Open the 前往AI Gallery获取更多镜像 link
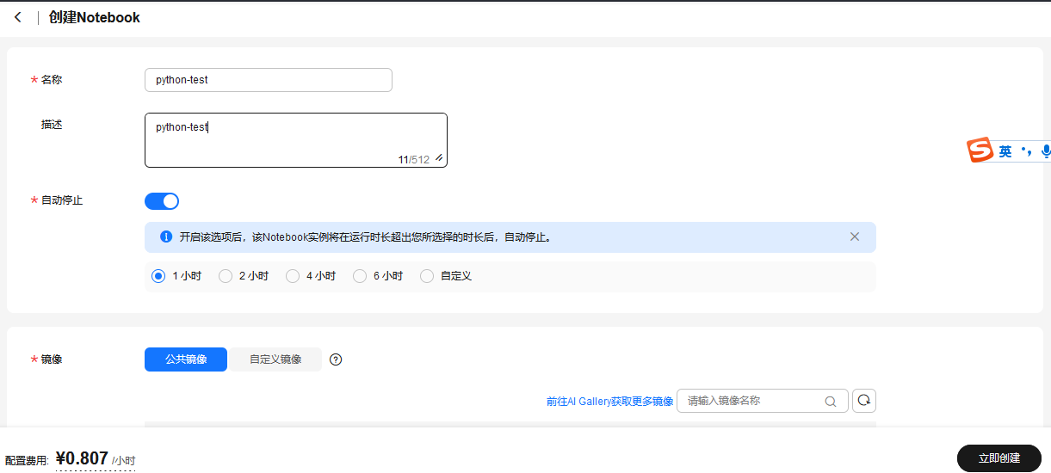The height and width of the screenshot is (473, 1051). [609, 401]
